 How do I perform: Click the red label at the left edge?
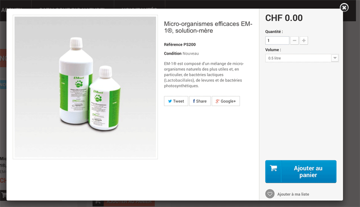click(3, 58)
